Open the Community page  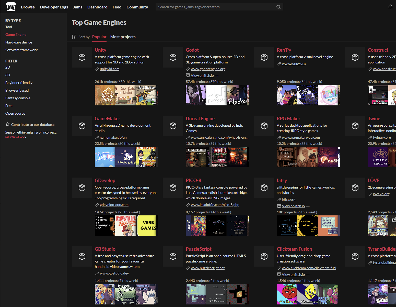[137, 7]
